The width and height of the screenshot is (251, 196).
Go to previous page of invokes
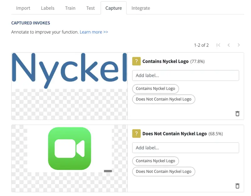point(229,45)
